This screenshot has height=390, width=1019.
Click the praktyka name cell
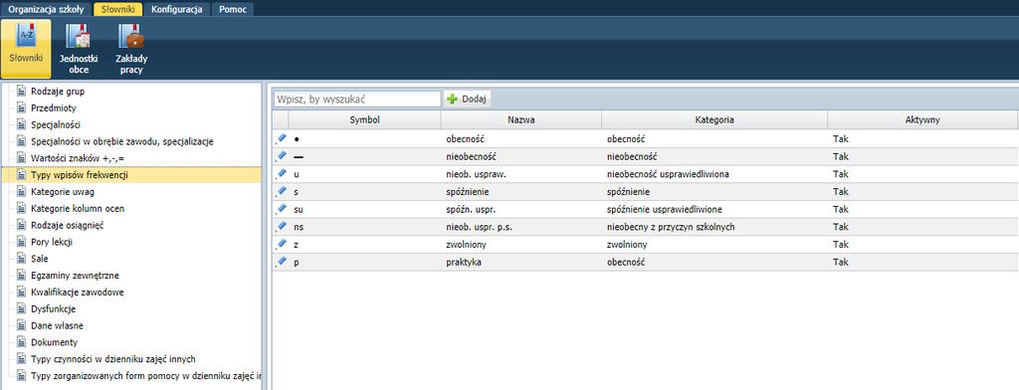pos(521,262)
